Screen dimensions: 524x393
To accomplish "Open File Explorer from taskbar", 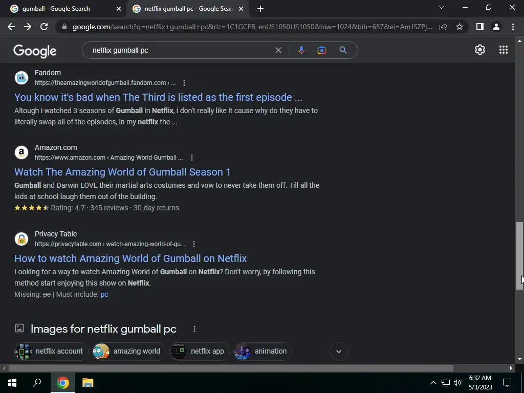I will tap(88, 383).
